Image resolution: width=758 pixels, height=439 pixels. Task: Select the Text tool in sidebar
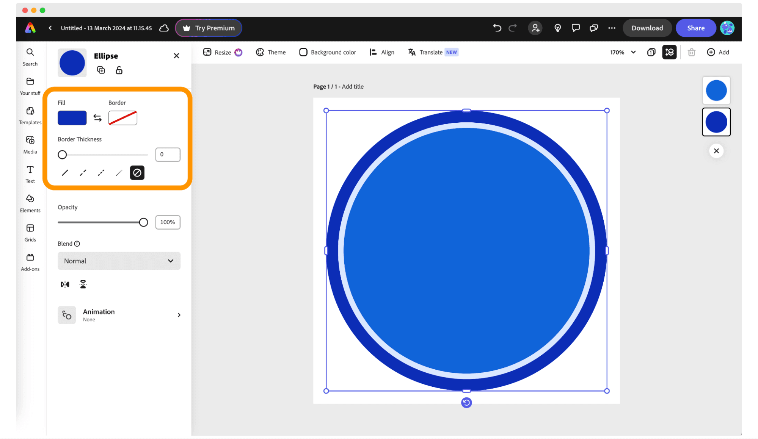click(30, 174)
